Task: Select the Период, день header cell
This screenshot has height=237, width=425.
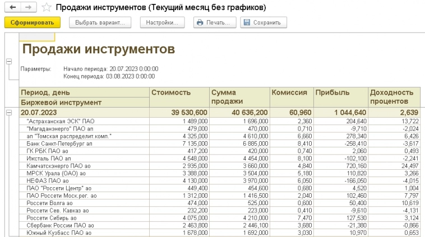Action: 84,92
